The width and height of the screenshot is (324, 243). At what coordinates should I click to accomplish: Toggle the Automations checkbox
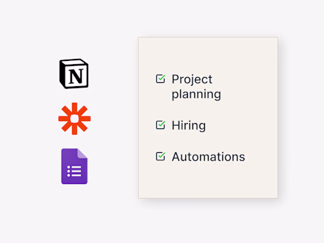[x=160, y=156]
